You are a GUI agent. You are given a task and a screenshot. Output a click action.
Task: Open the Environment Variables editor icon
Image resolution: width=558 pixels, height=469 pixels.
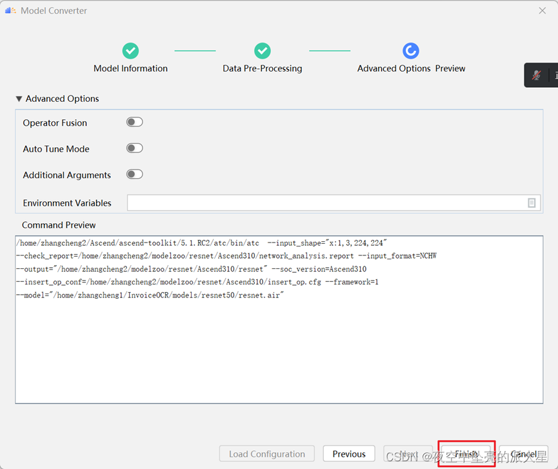[532, 203]
